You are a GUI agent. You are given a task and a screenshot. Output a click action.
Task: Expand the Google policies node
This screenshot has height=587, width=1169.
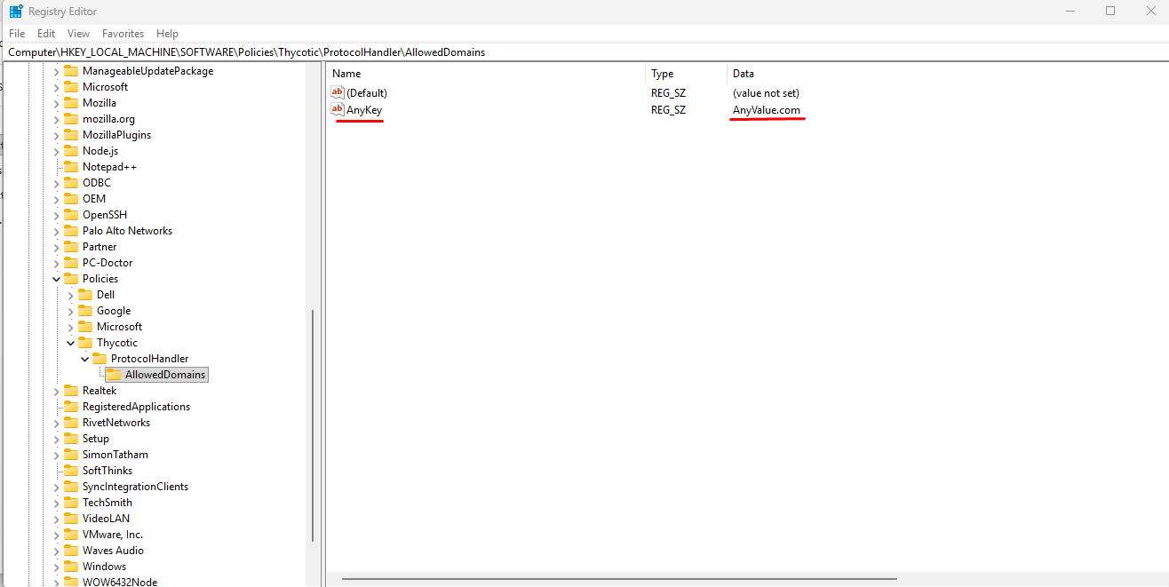coord(71,311)
